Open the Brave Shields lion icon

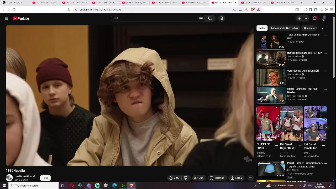click(253, 10)
